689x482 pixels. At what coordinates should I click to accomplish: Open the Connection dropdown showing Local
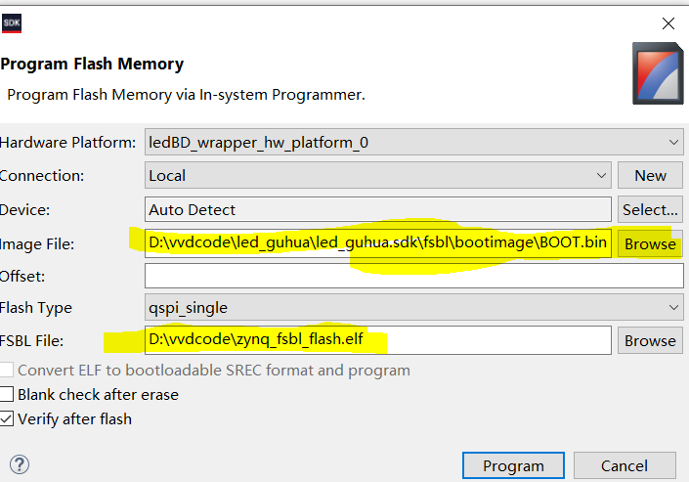point(378,175)
